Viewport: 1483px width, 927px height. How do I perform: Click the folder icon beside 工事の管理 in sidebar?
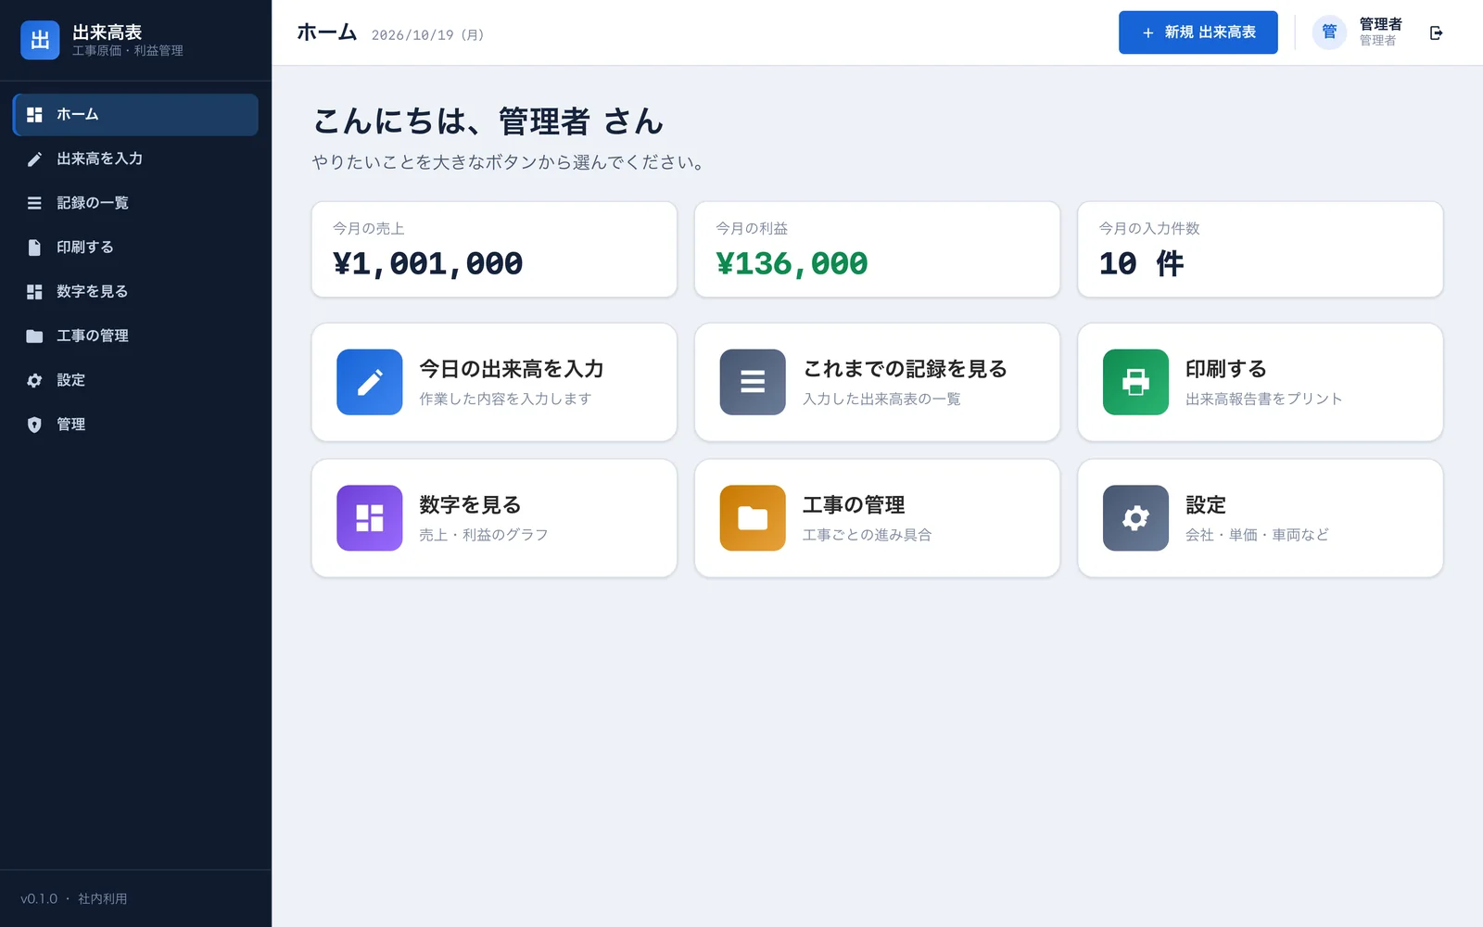[x=34, y=336]
